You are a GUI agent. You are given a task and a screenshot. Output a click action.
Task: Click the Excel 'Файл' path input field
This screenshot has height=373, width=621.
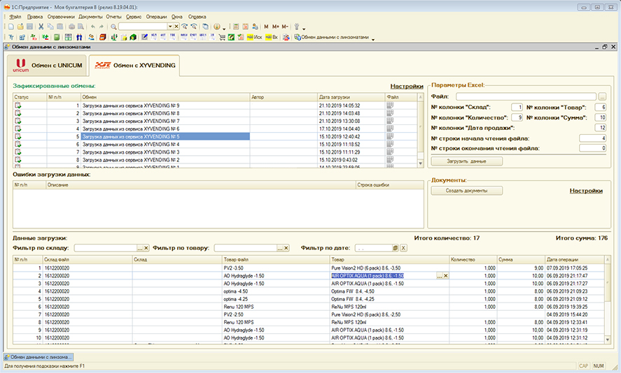click(525, 96)
